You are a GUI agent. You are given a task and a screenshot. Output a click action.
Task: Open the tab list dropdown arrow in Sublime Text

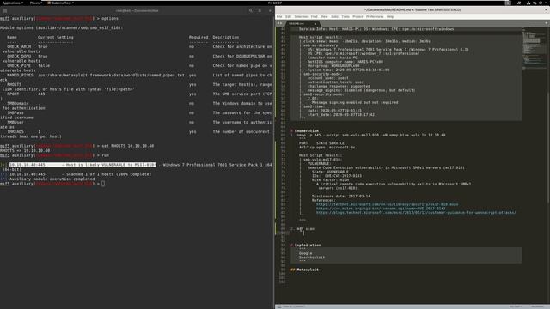(x=547, y=23)
